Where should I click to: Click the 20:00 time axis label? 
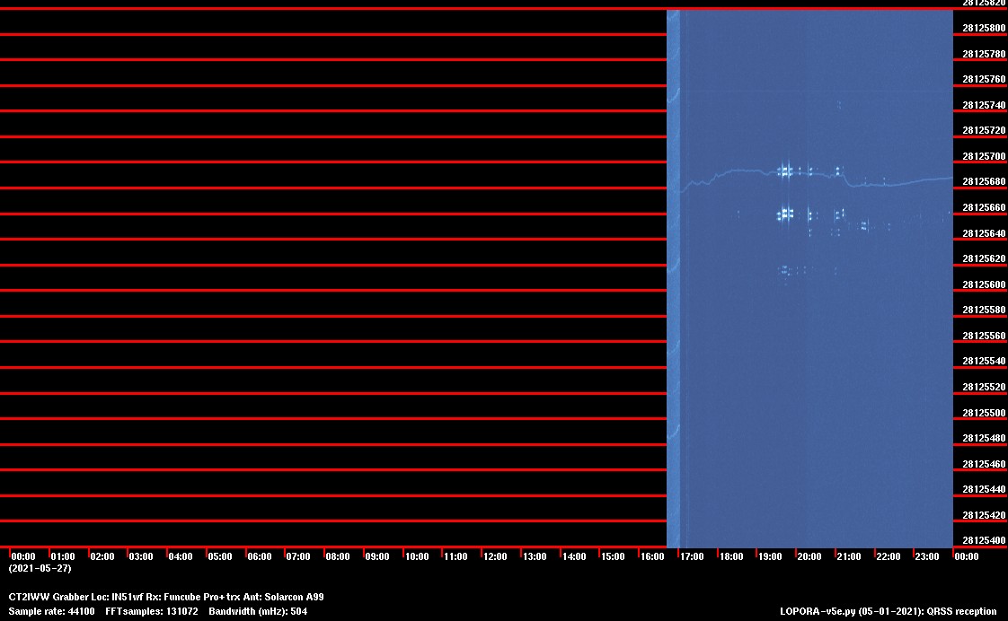pyautogui.click(x=809, y=556)
